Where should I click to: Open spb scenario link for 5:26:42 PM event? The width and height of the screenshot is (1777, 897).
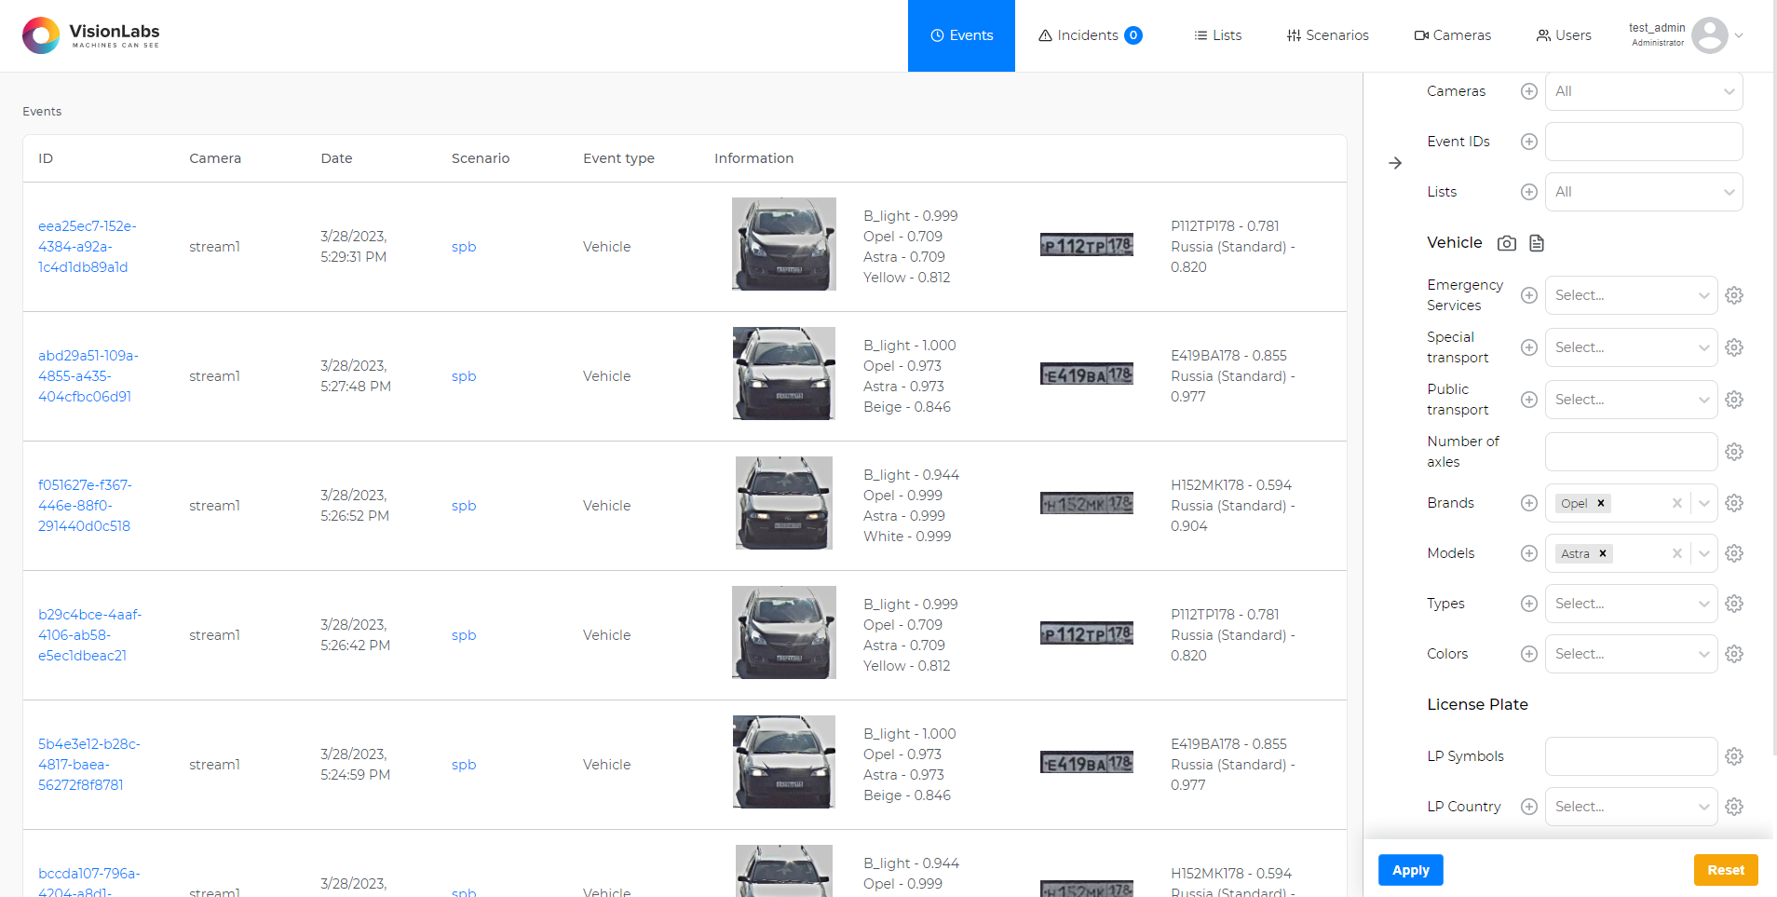464,635
